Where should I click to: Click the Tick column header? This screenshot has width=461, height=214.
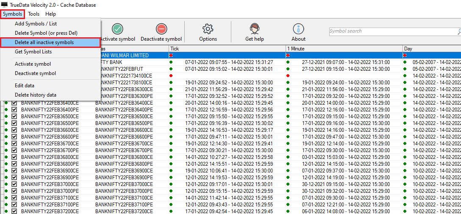pos(227,48)
